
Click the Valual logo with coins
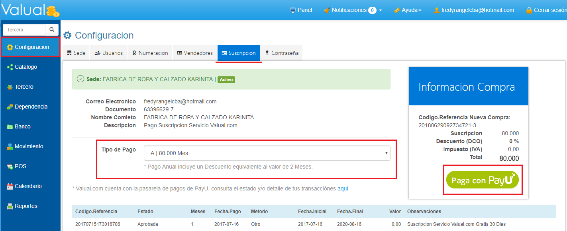[30, 10]
